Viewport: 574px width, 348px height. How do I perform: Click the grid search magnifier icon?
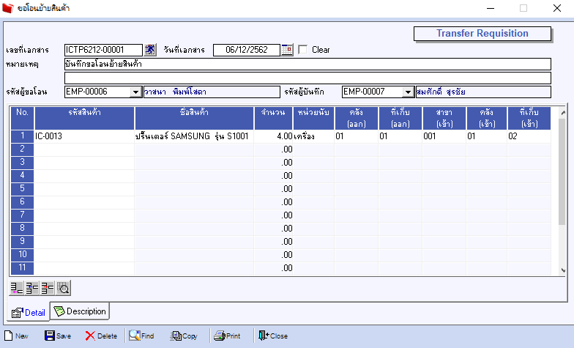pos(63,289)
